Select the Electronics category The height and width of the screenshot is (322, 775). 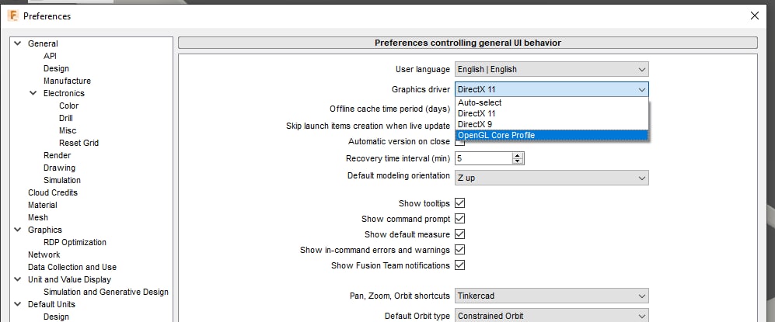pyautogui.click(x=64, y=93)
